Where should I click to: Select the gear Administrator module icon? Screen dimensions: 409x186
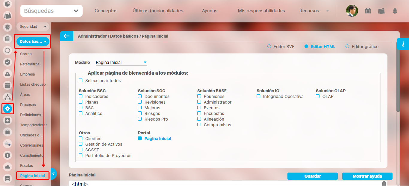[x=8, y=108]
